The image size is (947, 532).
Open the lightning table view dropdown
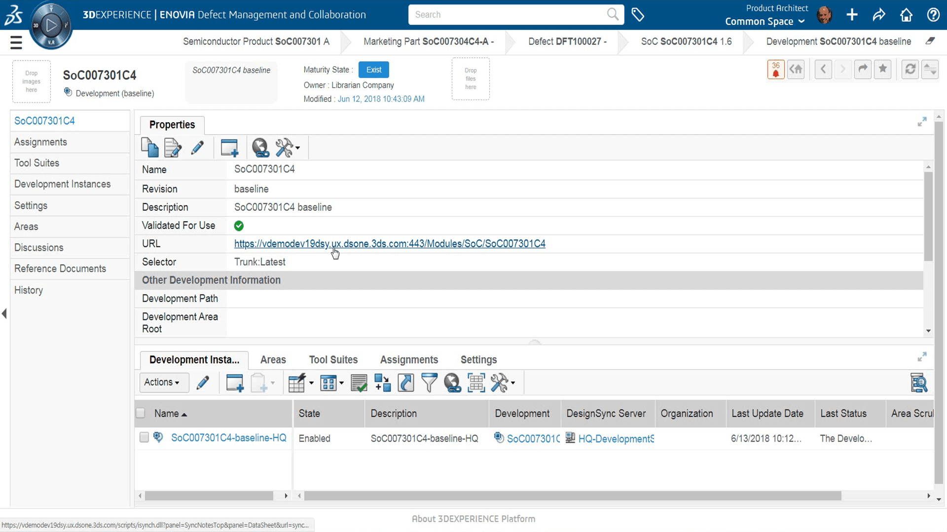(301, 383)
